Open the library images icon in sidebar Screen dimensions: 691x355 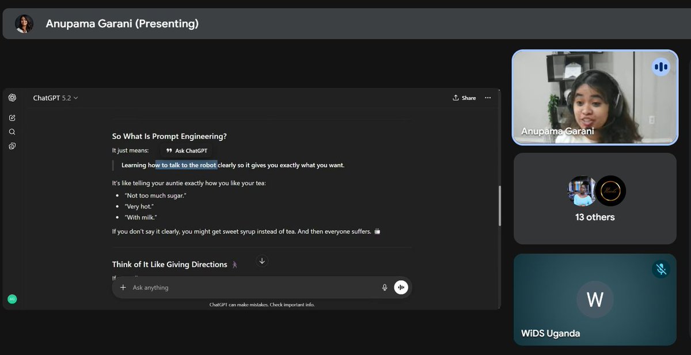point(12,146)
